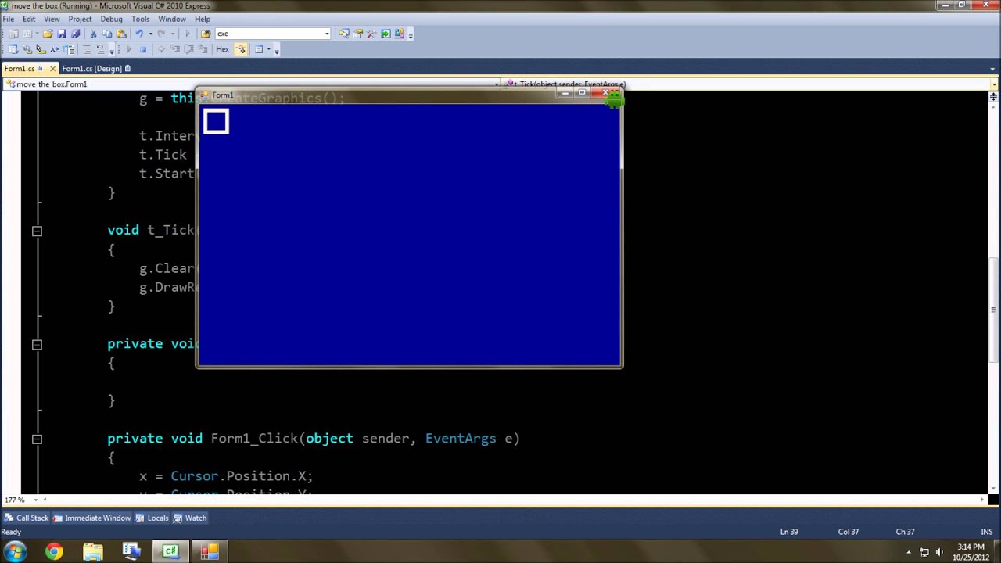Open the Locals panel
Viewport: 1001px width, 563px height.
click(152, 518)
